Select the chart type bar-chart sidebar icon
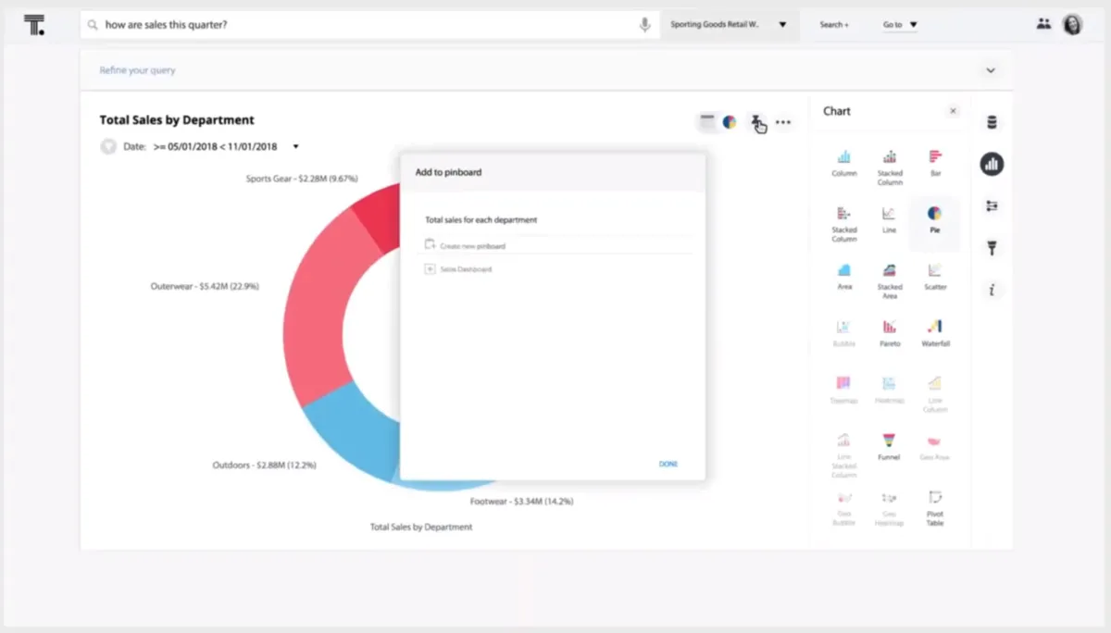The height and width of the screenshot is (633, 1111). (992, 164)
